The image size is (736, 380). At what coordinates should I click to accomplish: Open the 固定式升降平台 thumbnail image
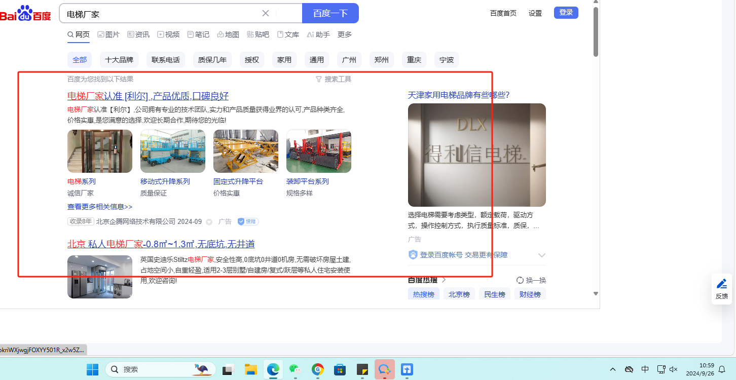point(246,151)
